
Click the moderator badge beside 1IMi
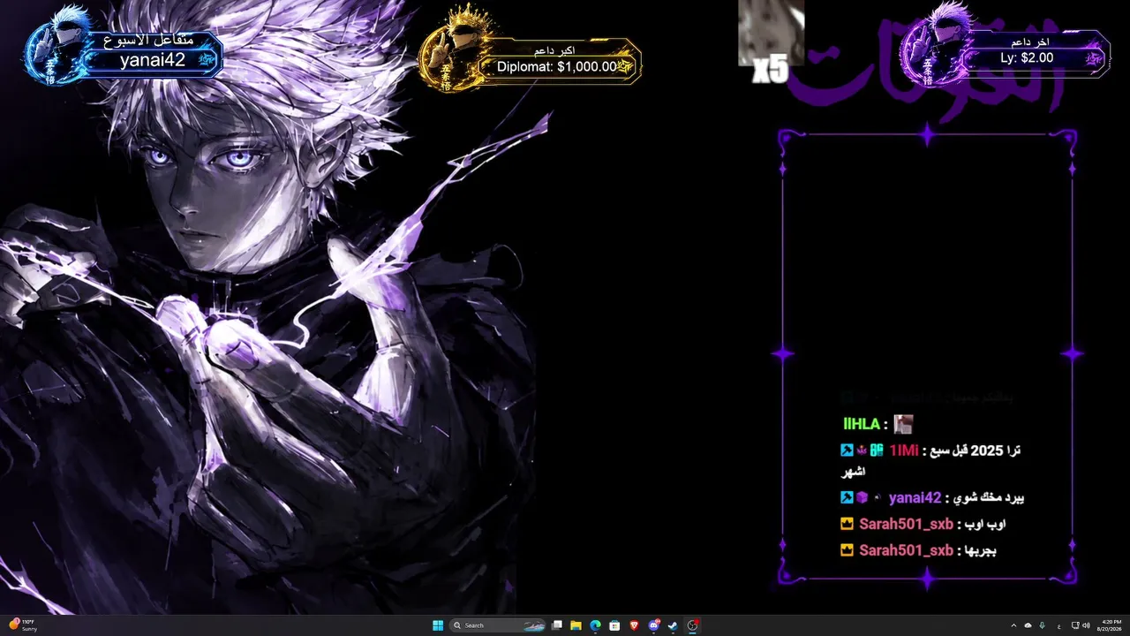click(x=846, y=450)
